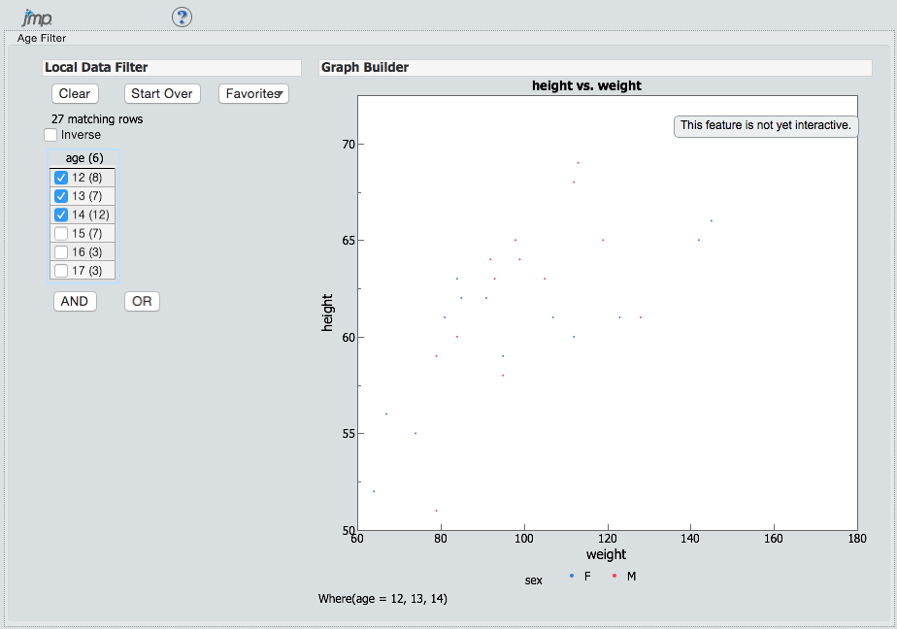Viewport: 897px width, 629px height.
Task: Click the Clear button
Action: 75,94
